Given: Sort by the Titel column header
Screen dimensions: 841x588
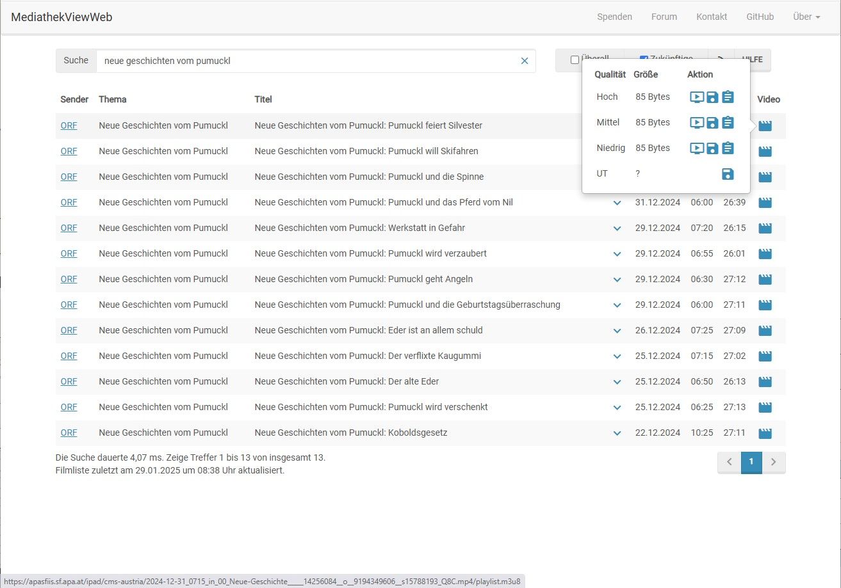Looking at the screenshot, I should click(x=263, y=99).
